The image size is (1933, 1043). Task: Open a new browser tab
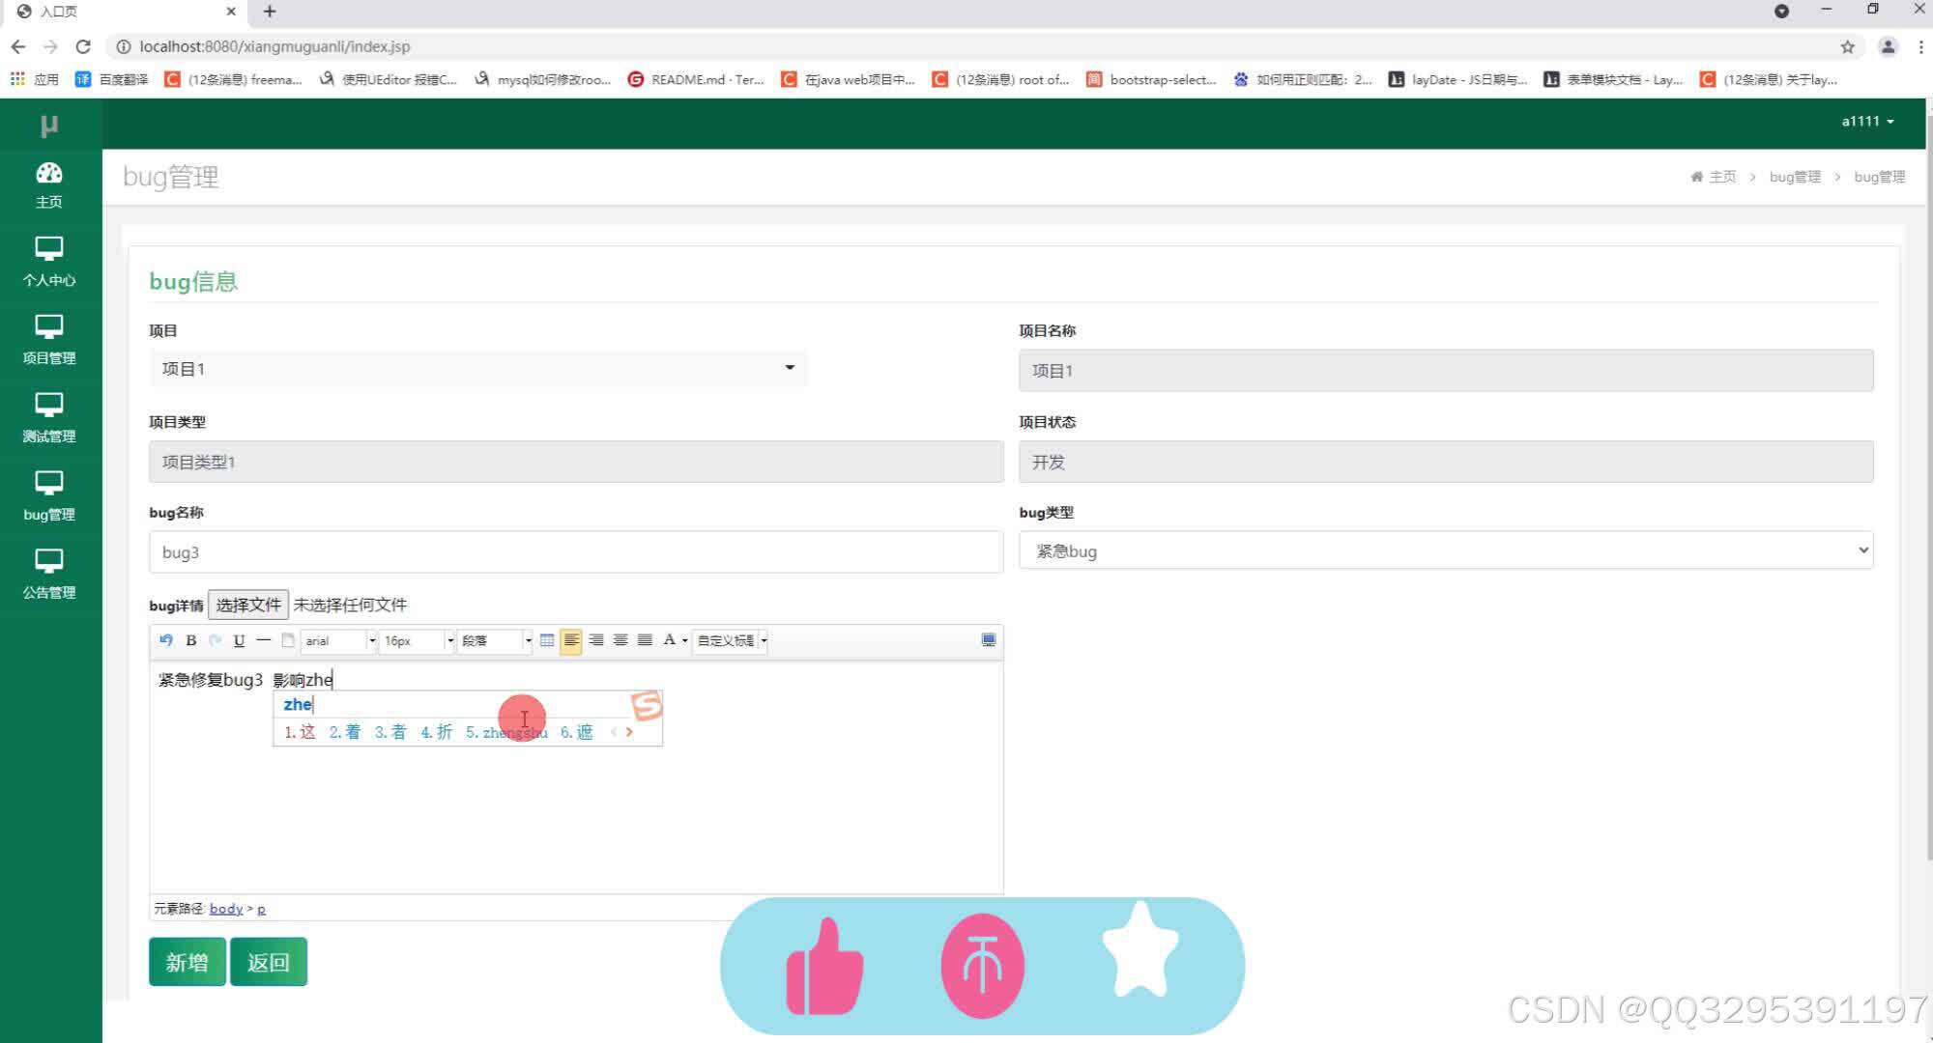[270, 12]
